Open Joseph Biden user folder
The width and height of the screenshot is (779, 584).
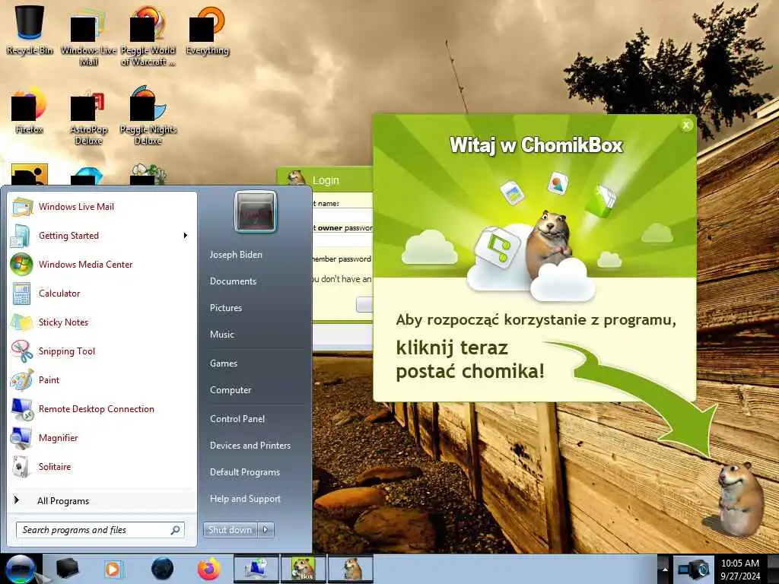236,255
